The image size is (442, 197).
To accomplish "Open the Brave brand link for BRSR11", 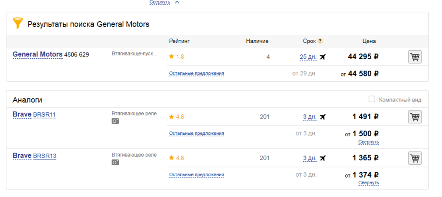I will coord(22,114).
